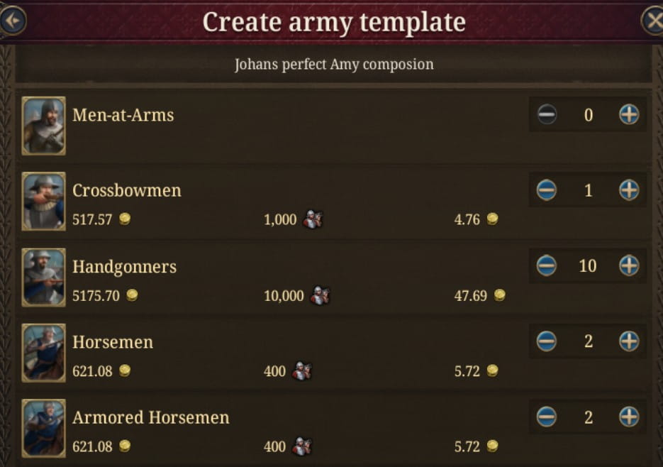
Task: Select the Handgonners unit portrait
Action: (x=44, y=277)
